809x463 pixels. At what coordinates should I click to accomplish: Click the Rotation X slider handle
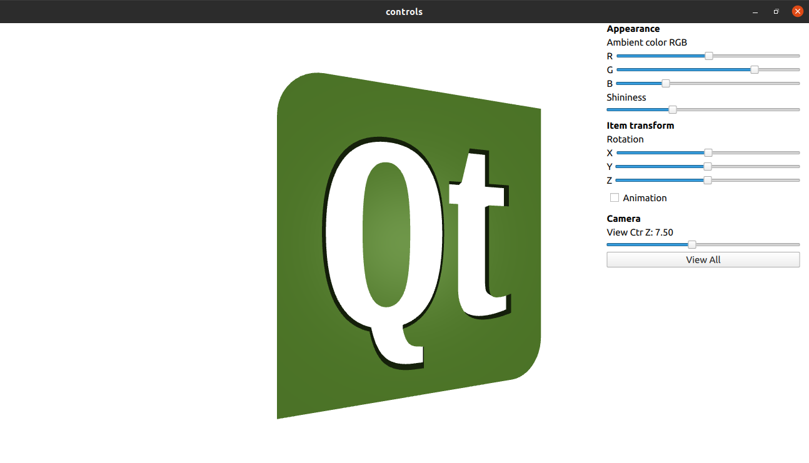tap(708, 153)
